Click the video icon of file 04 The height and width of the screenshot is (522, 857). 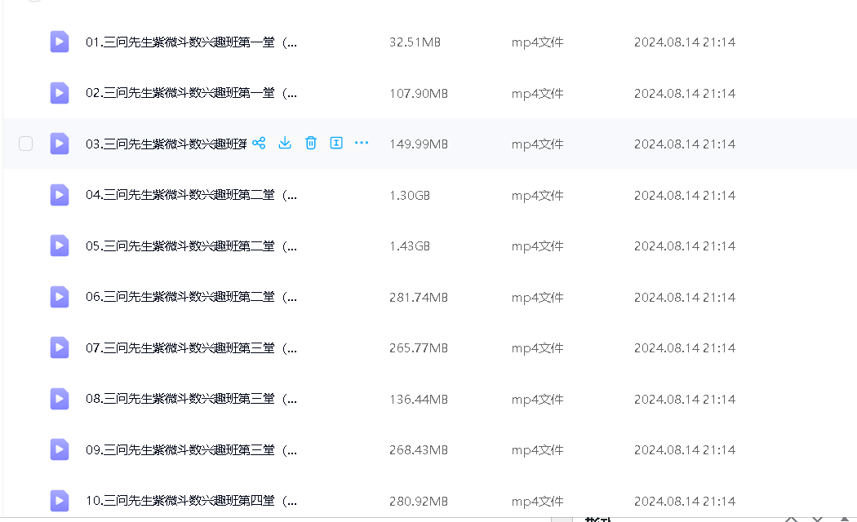pos(60,195)
